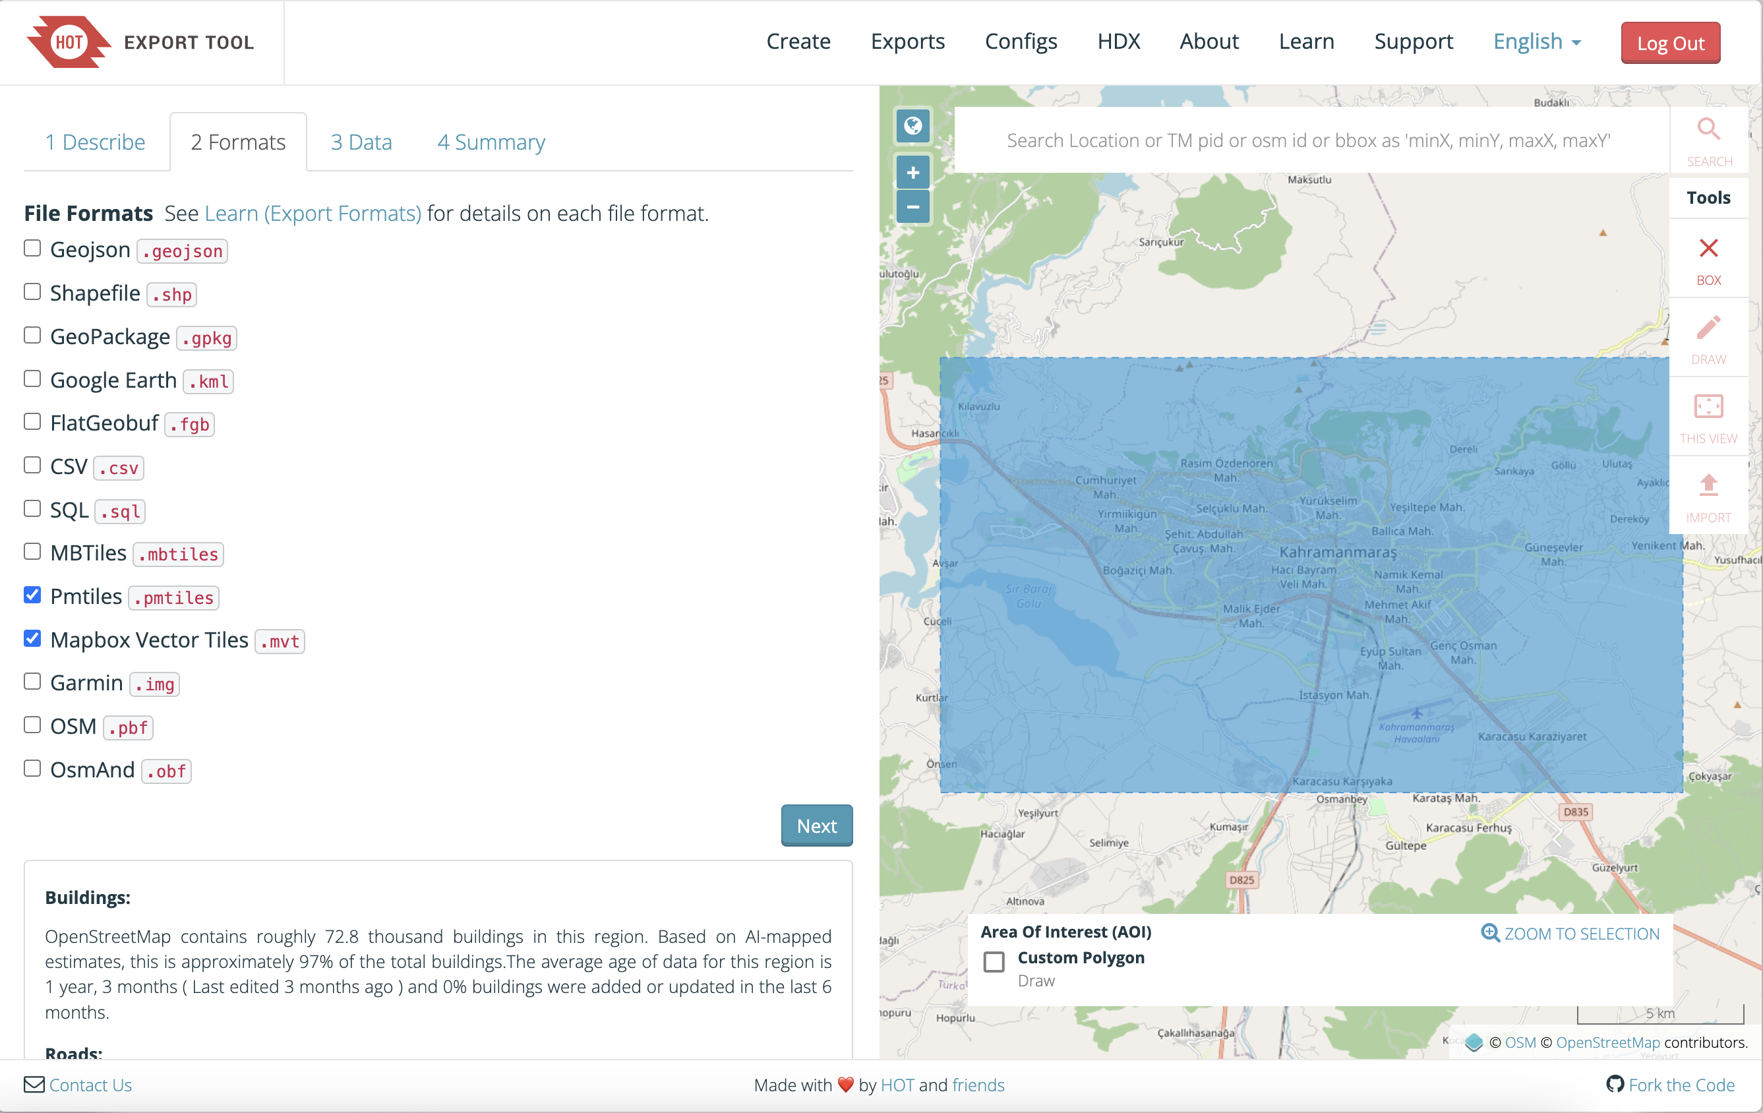Image resolution: width=1763 pixels, height=1113 pixels.
Task: Click the GitHub icon in footer
Action: coord(1615,1084)
